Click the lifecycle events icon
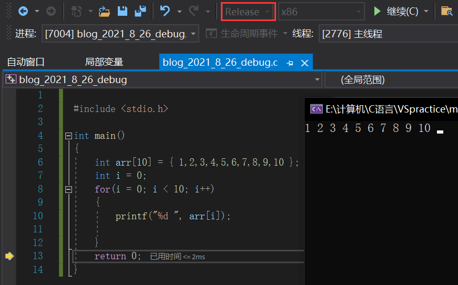458x285 pixels. 211,34
